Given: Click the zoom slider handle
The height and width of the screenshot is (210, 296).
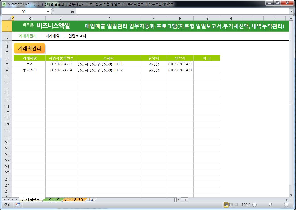Looking at the screenshot, I should (x=270, y=205).
